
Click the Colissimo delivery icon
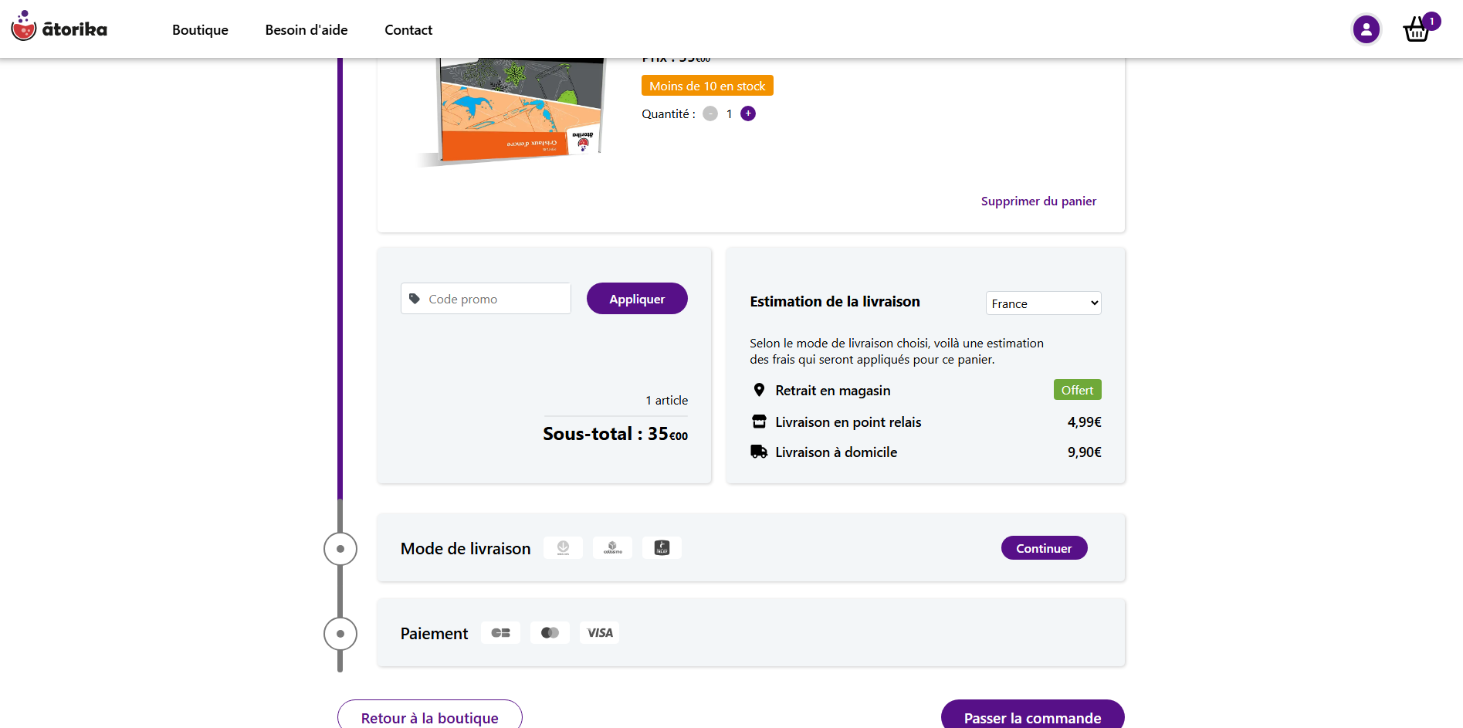612,548
